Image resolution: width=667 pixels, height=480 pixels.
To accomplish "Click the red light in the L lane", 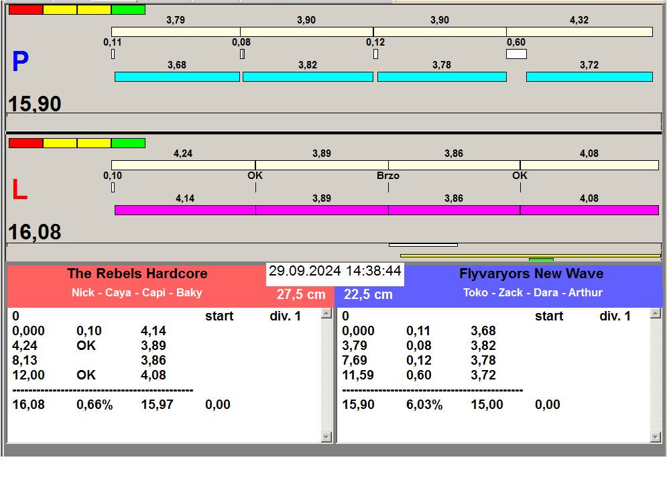I will pos(25,143).
